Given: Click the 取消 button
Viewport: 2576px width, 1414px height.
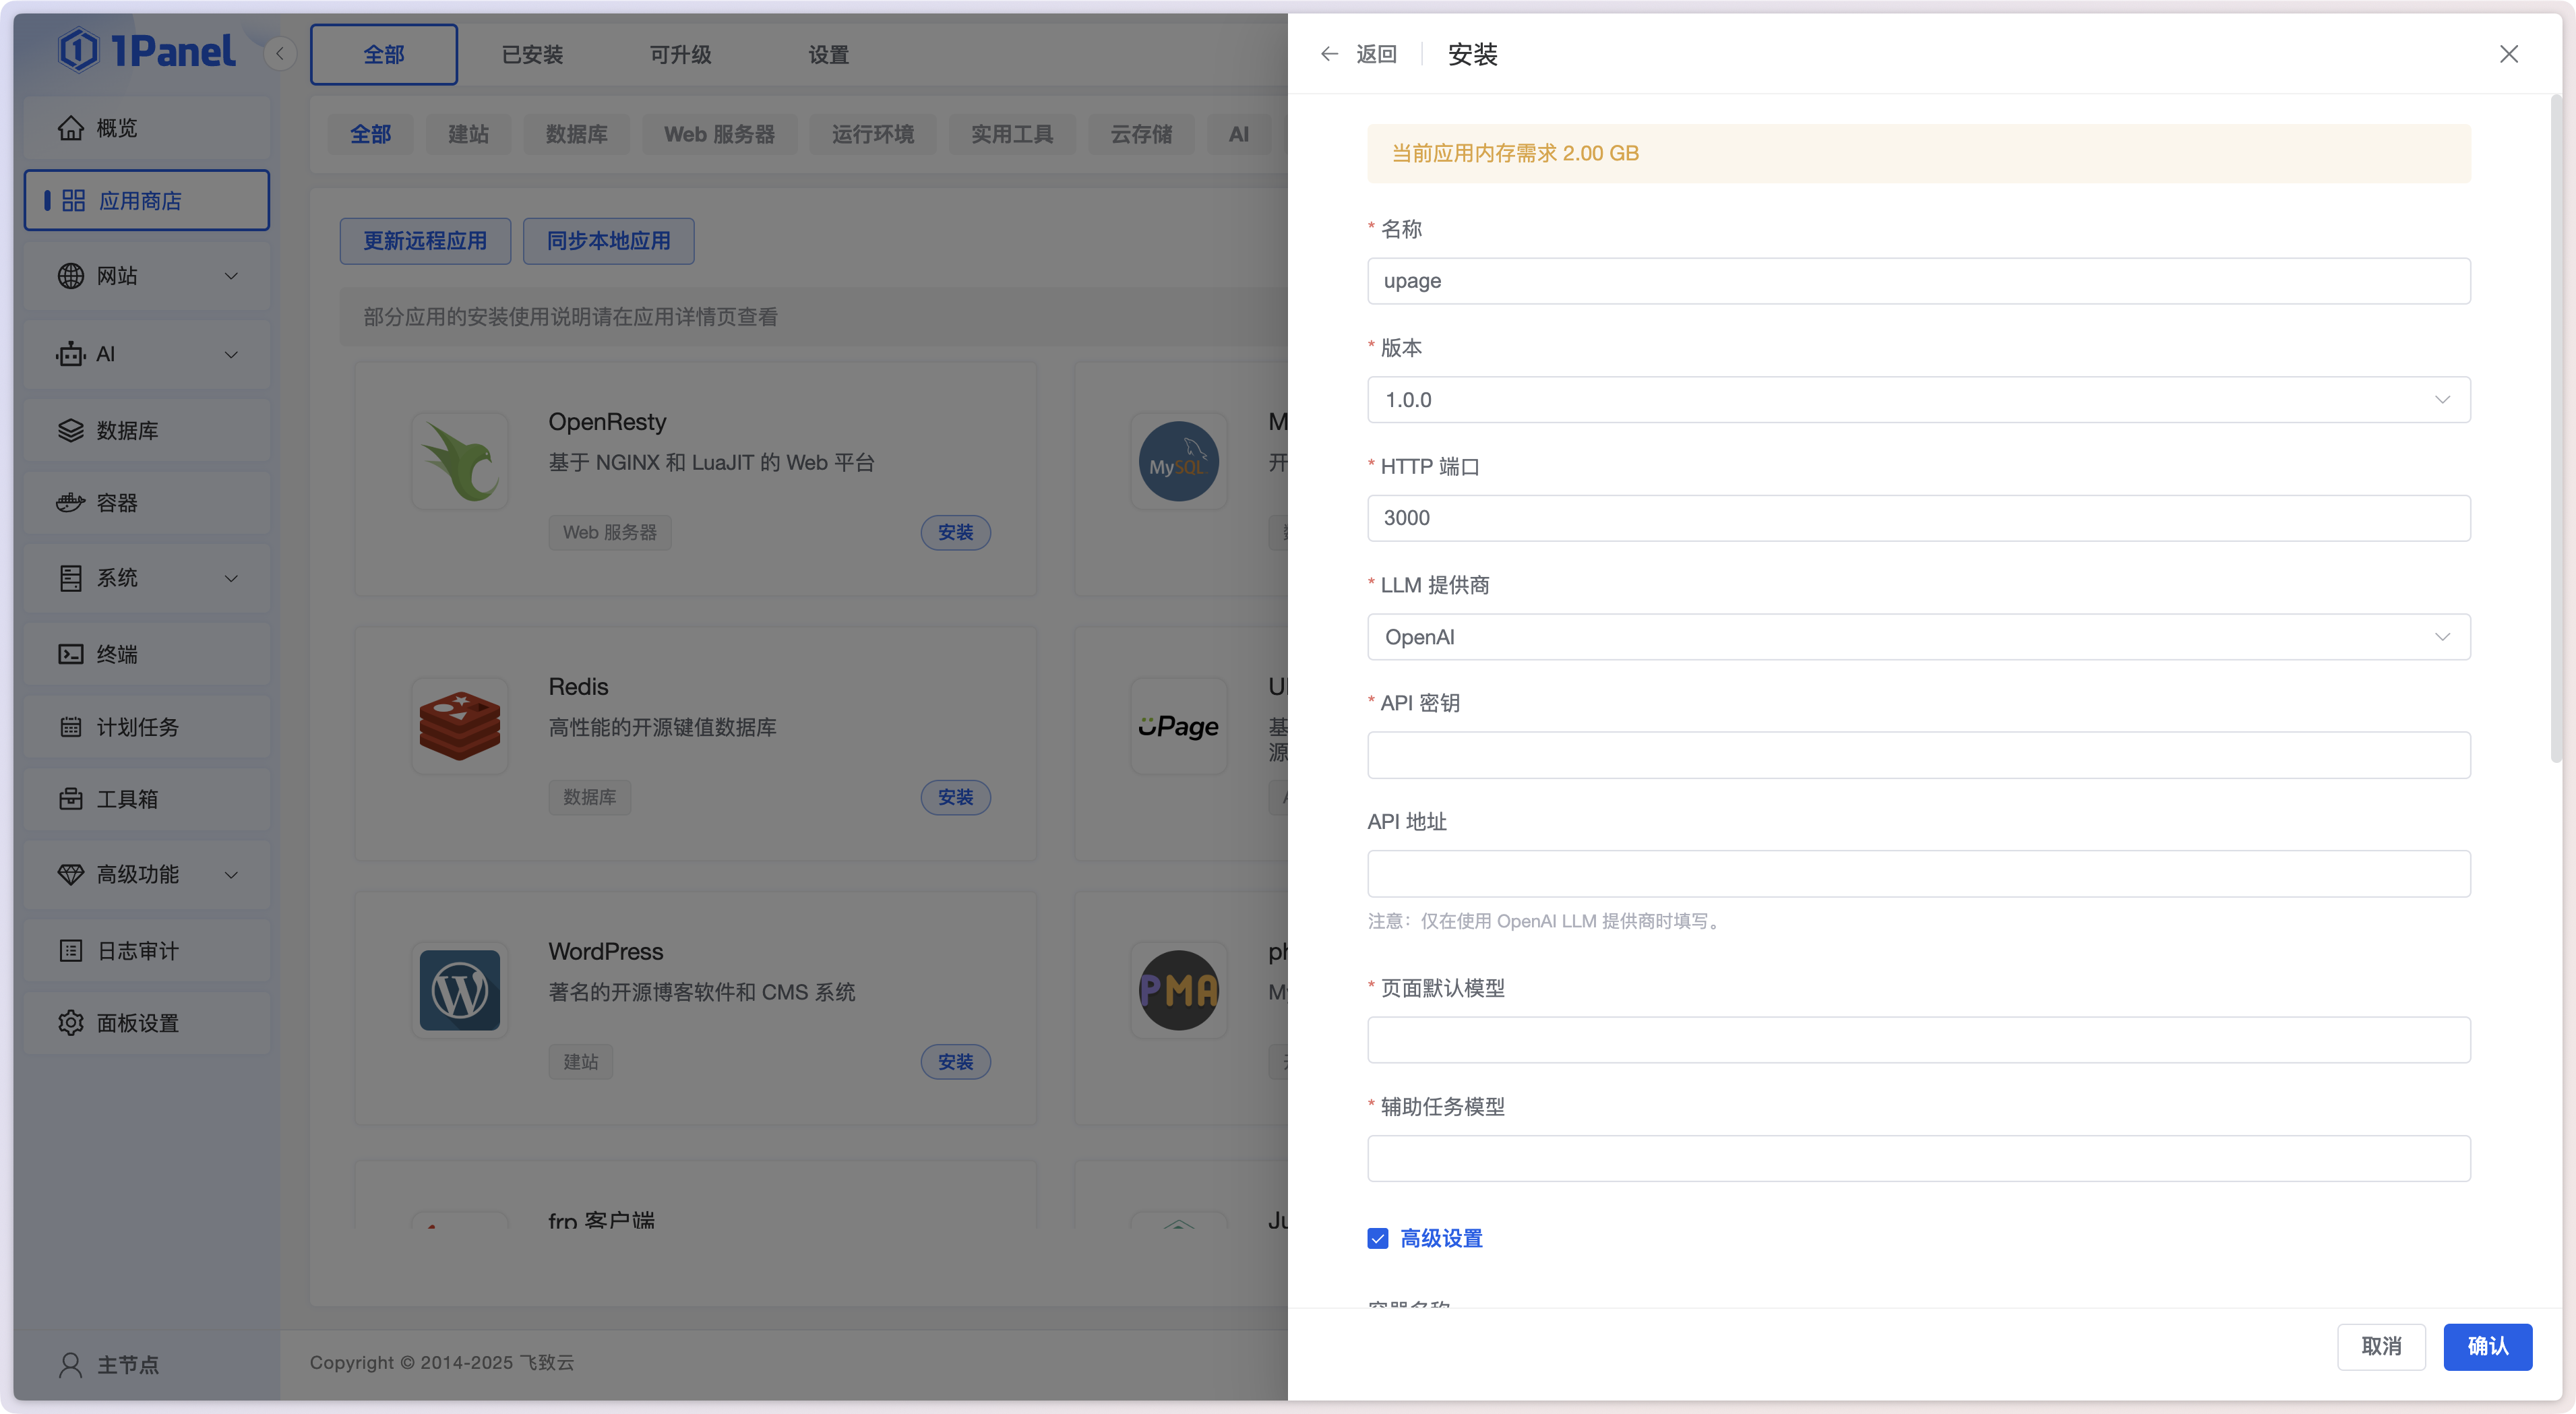Looking at the screenshot, I should point(2381,1346).
